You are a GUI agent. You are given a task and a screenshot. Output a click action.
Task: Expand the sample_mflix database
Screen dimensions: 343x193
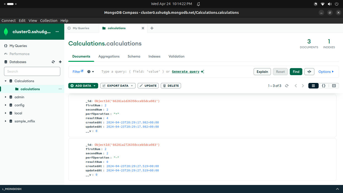coord(6,121)
